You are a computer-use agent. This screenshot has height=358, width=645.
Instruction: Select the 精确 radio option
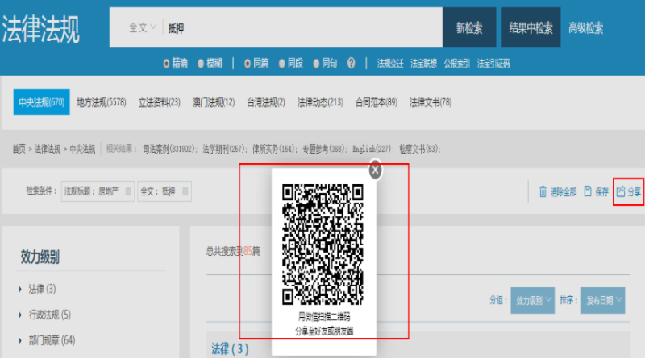tap(166, 64)
